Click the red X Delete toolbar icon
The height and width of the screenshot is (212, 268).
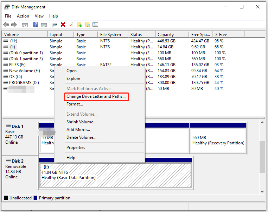[x=63, y=25]
